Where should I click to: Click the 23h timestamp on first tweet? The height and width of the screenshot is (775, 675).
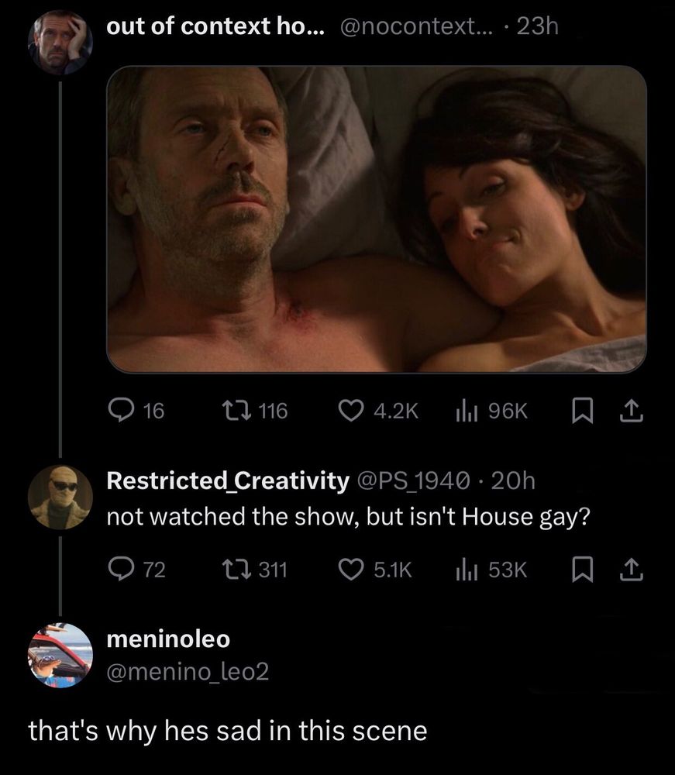click(538, 26)
